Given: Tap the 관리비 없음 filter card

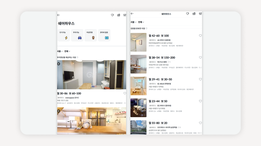Looking at the screenshot, I should click(x=104, y=35).
